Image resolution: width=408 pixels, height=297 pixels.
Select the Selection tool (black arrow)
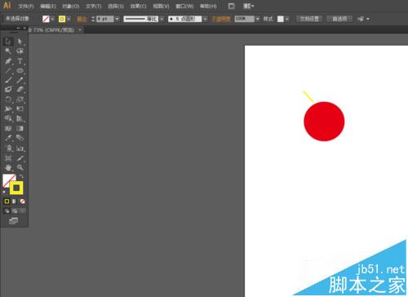[8, 42]
